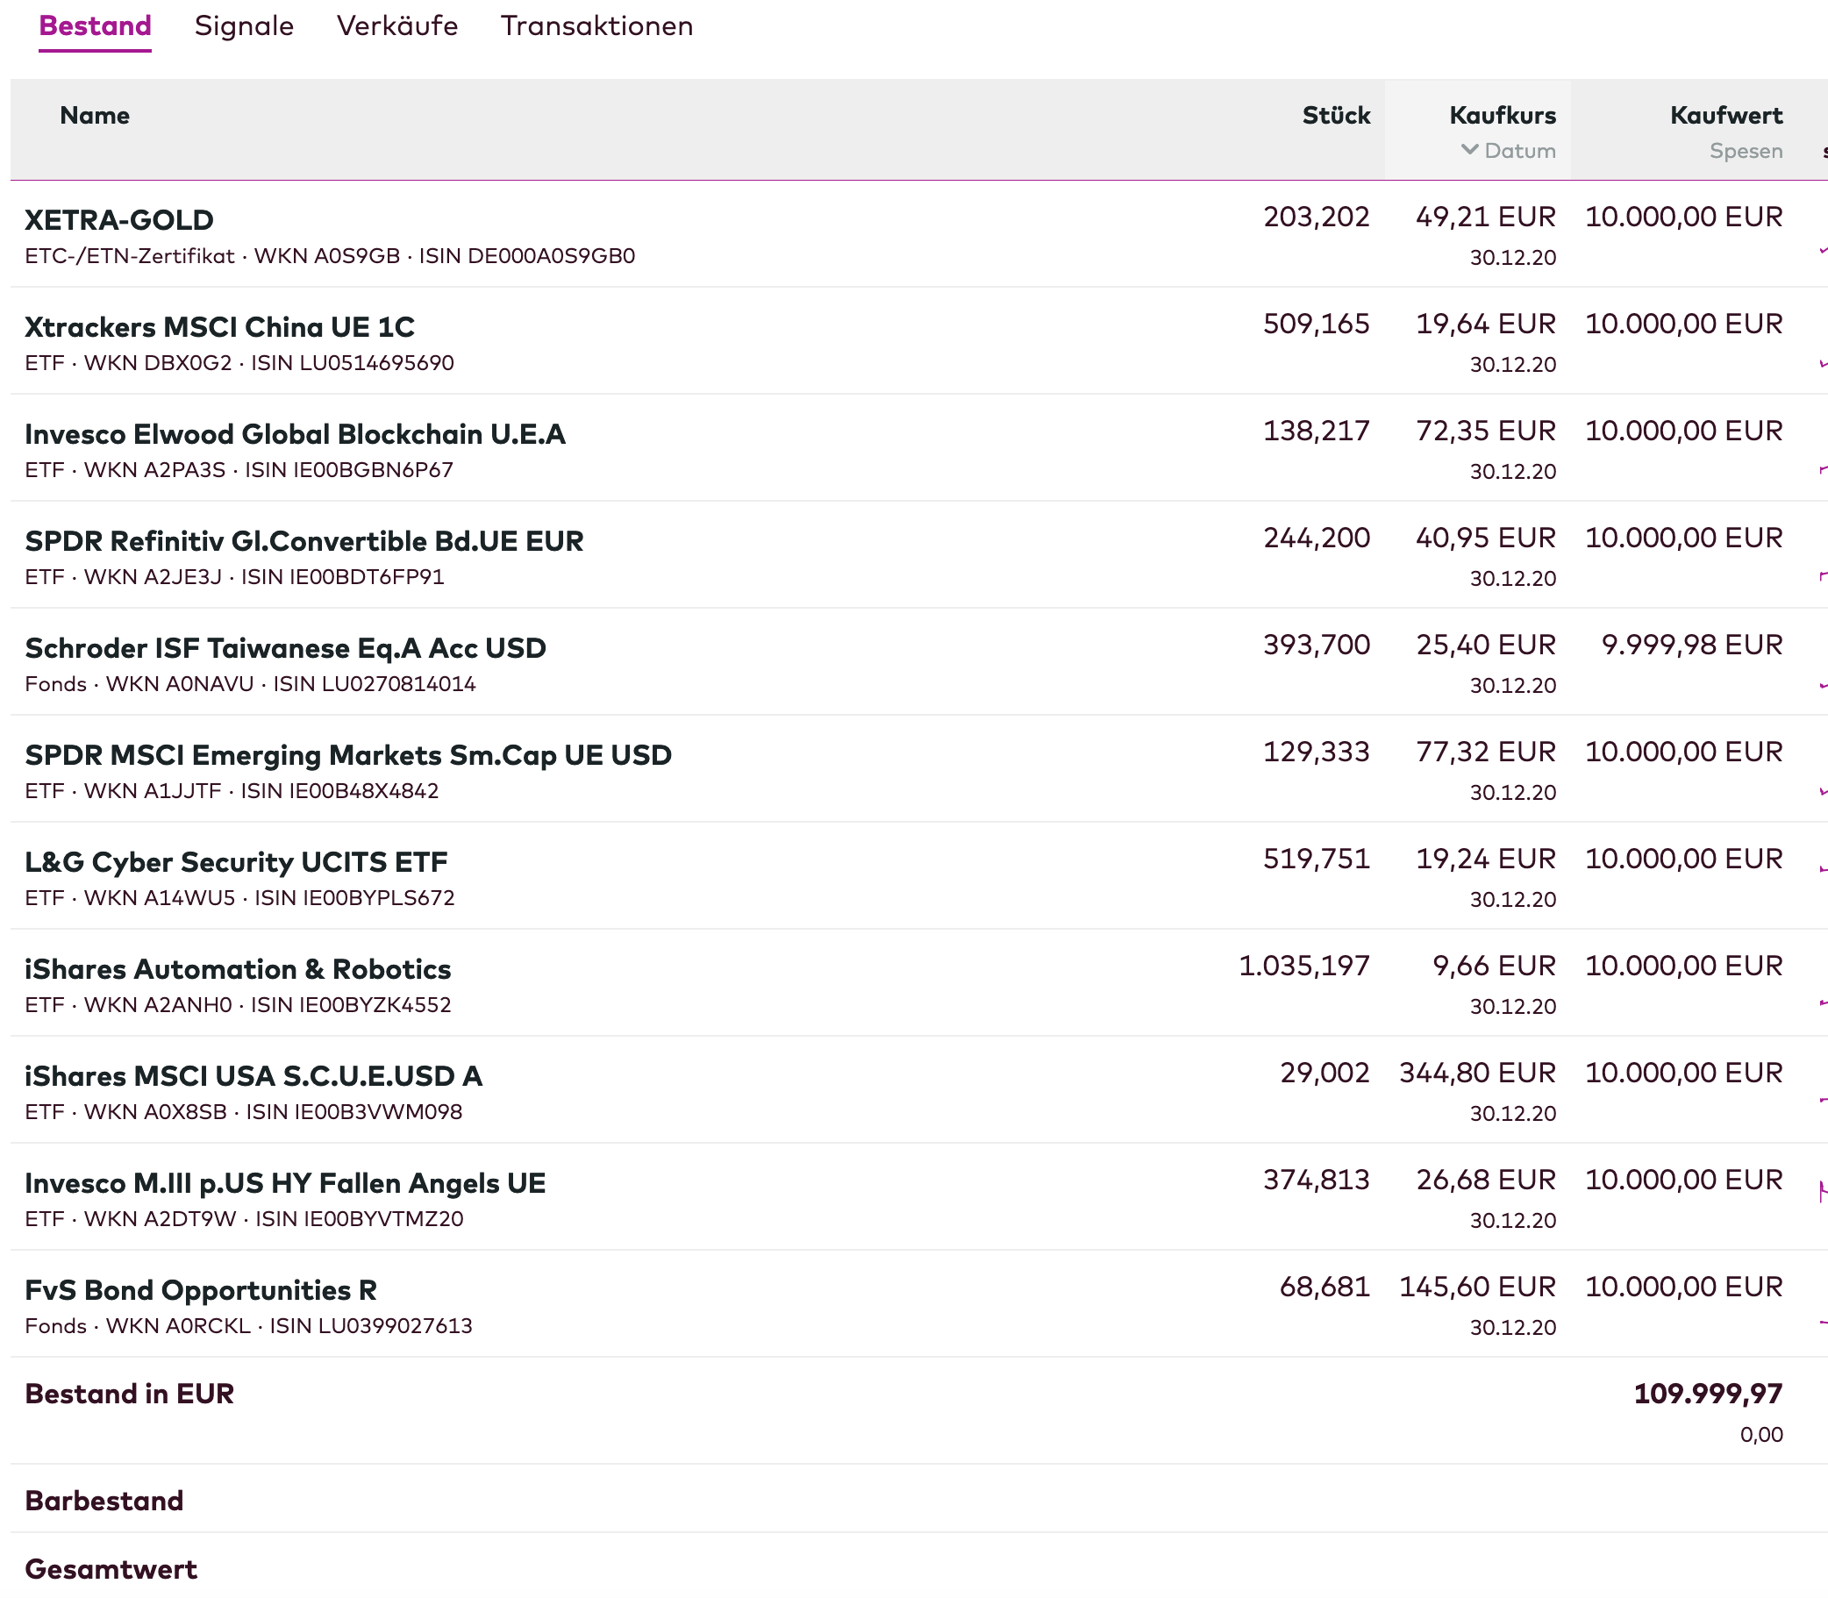
Task: Sort by Name column header
Action: [x=95, y=115]
